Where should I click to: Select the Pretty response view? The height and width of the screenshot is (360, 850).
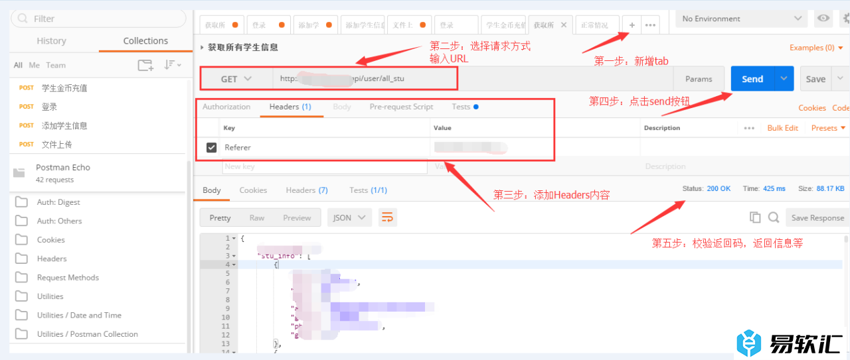point(220,217)
